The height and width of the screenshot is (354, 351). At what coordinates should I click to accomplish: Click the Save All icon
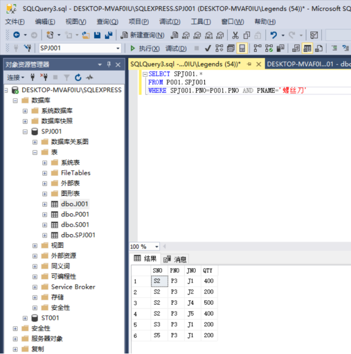click(109, 35)
